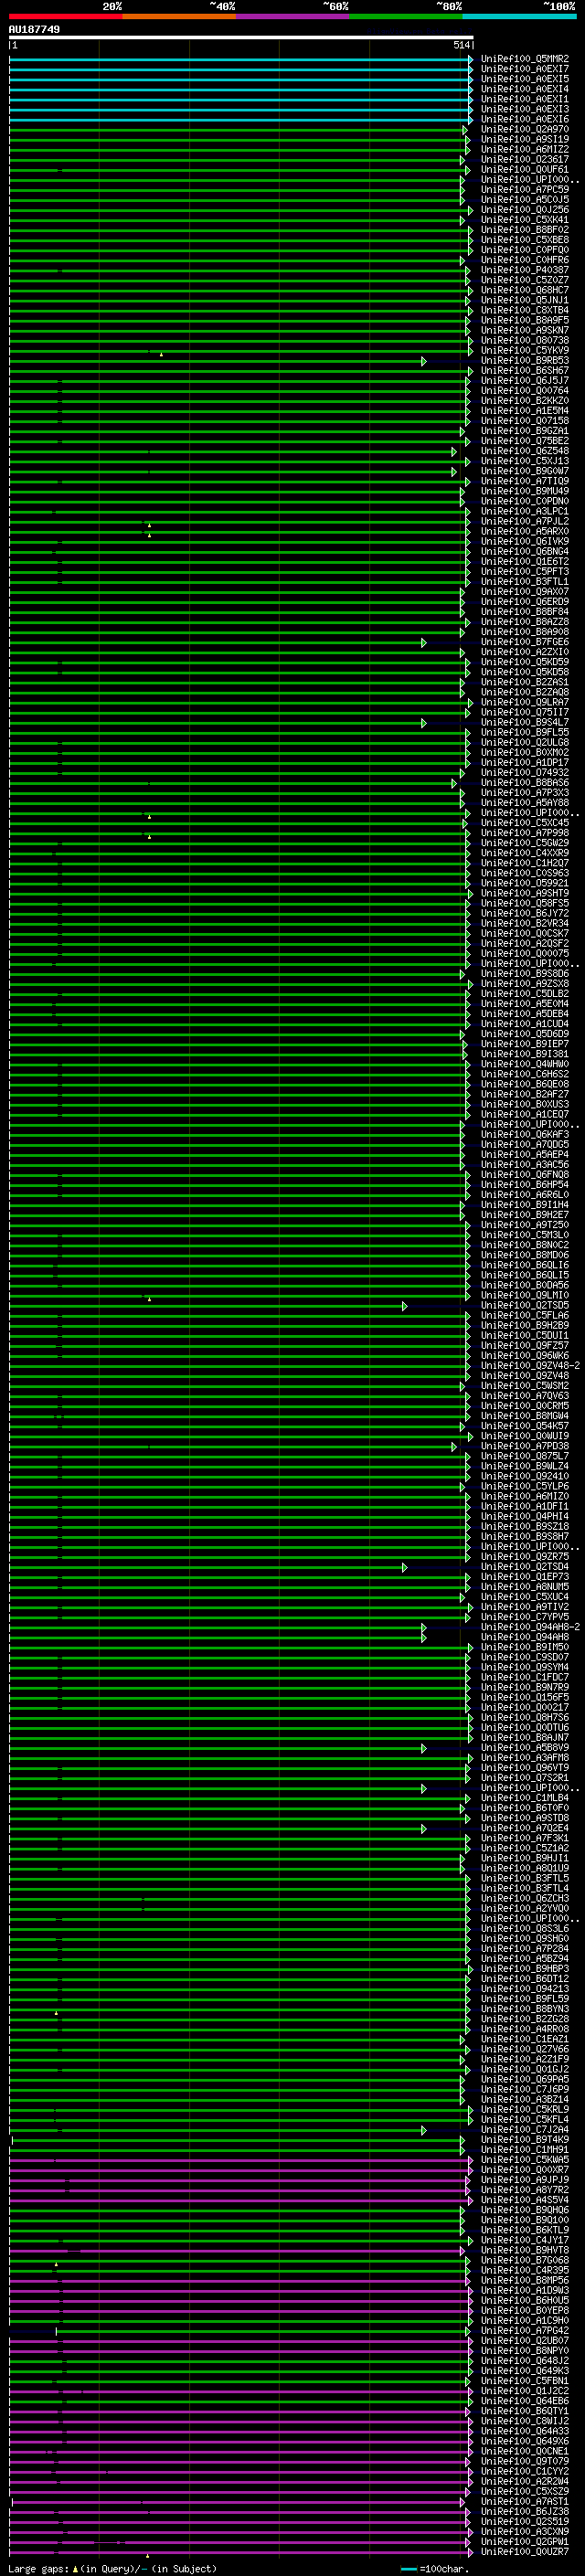
Task: Select the AU187749 query sequence label
Action: coord(34,29)
